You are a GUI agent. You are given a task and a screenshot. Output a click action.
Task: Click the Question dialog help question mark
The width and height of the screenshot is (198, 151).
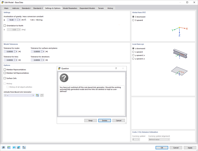(x=116, y=68)
